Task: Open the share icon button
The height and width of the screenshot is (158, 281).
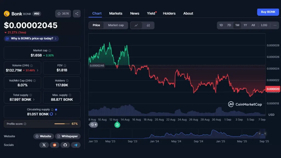Action: pos(77,14)
